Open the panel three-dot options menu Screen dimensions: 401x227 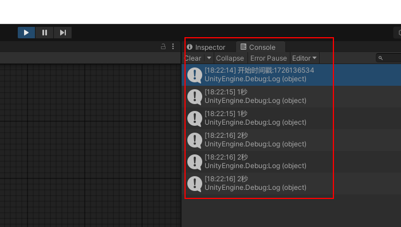[x=173, y=46]
